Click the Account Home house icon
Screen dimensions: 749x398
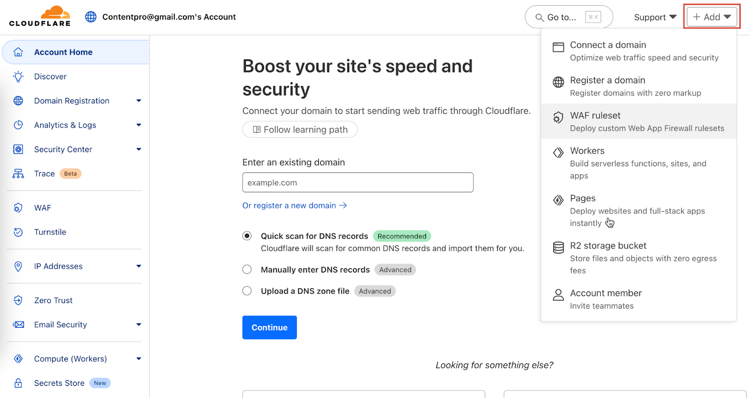(18, 52)
